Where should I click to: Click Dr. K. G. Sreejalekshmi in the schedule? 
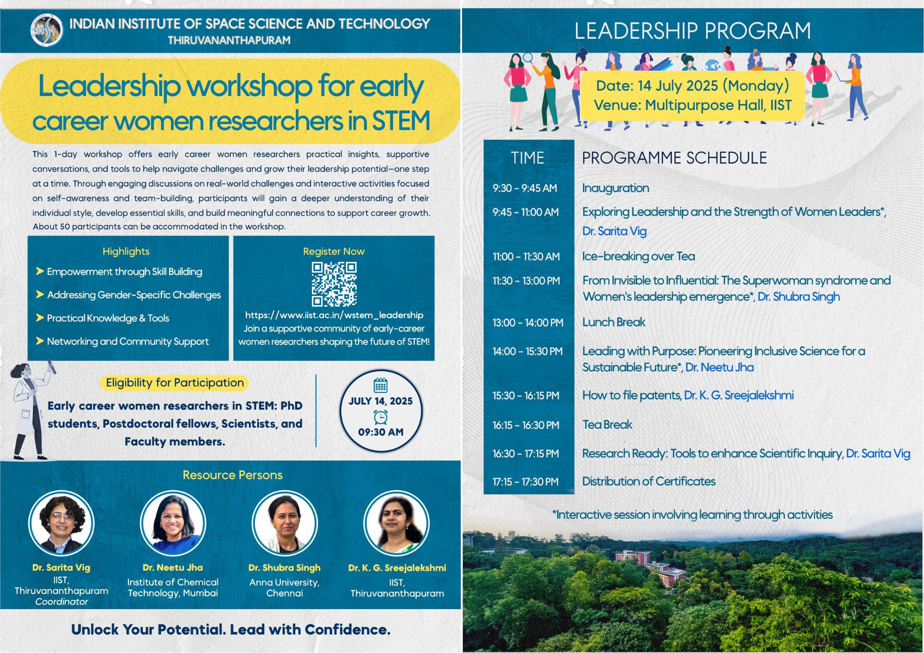(x=739, y=395)
